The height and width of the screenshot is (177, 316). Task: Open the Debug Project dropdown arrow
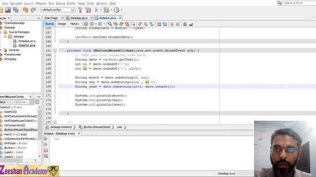coord(112,10)
